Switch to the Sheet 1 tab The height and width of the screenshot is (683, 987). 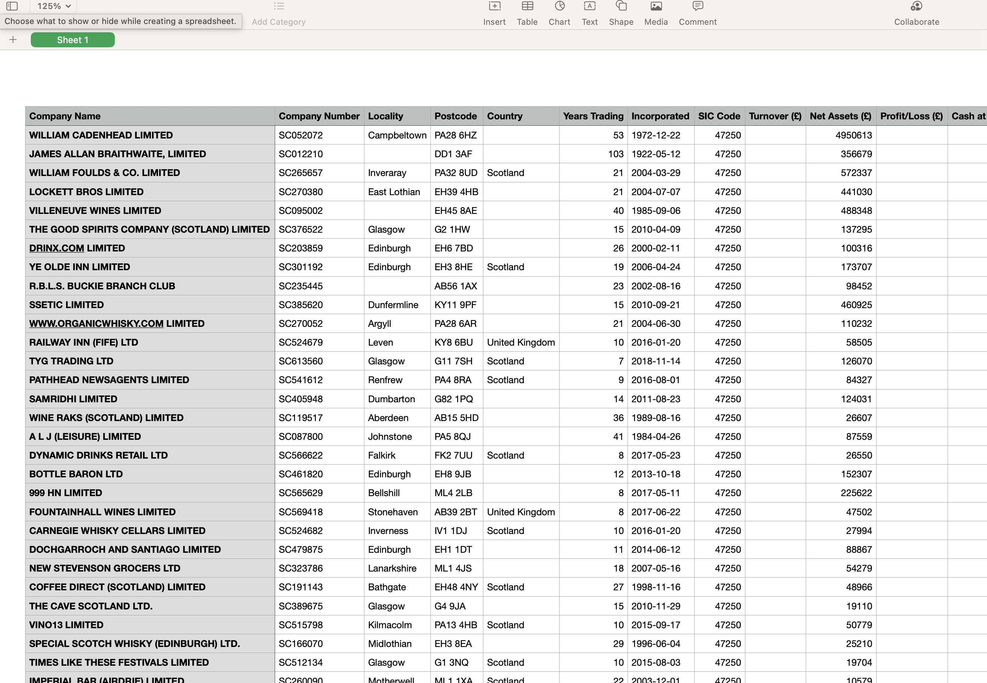72,39
